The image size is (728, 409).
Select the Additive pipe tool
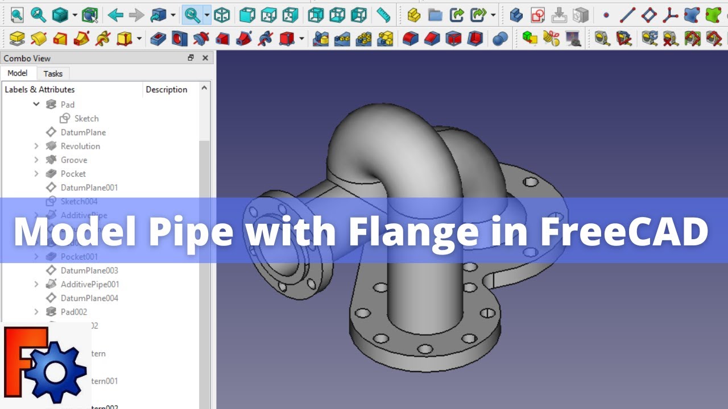81,39
